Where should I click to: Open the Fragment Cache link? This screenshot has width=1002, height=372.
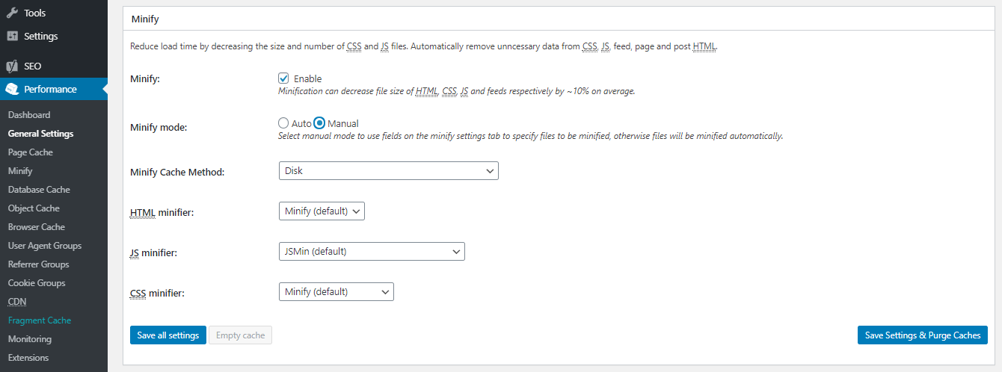[40, 320]
